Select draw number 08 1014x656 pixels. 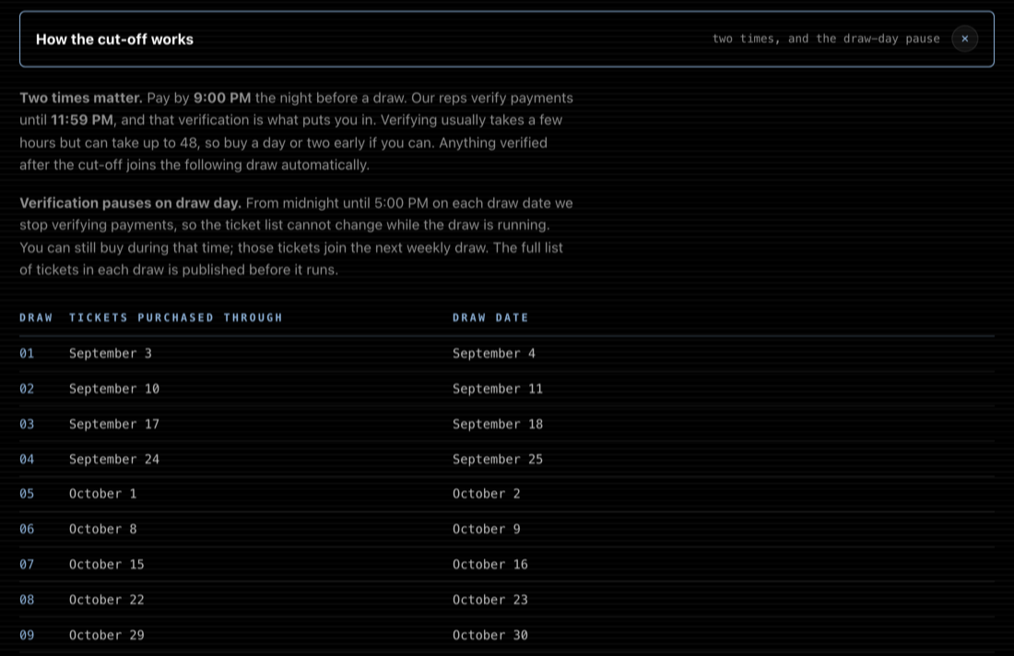[x=27, y=600]
